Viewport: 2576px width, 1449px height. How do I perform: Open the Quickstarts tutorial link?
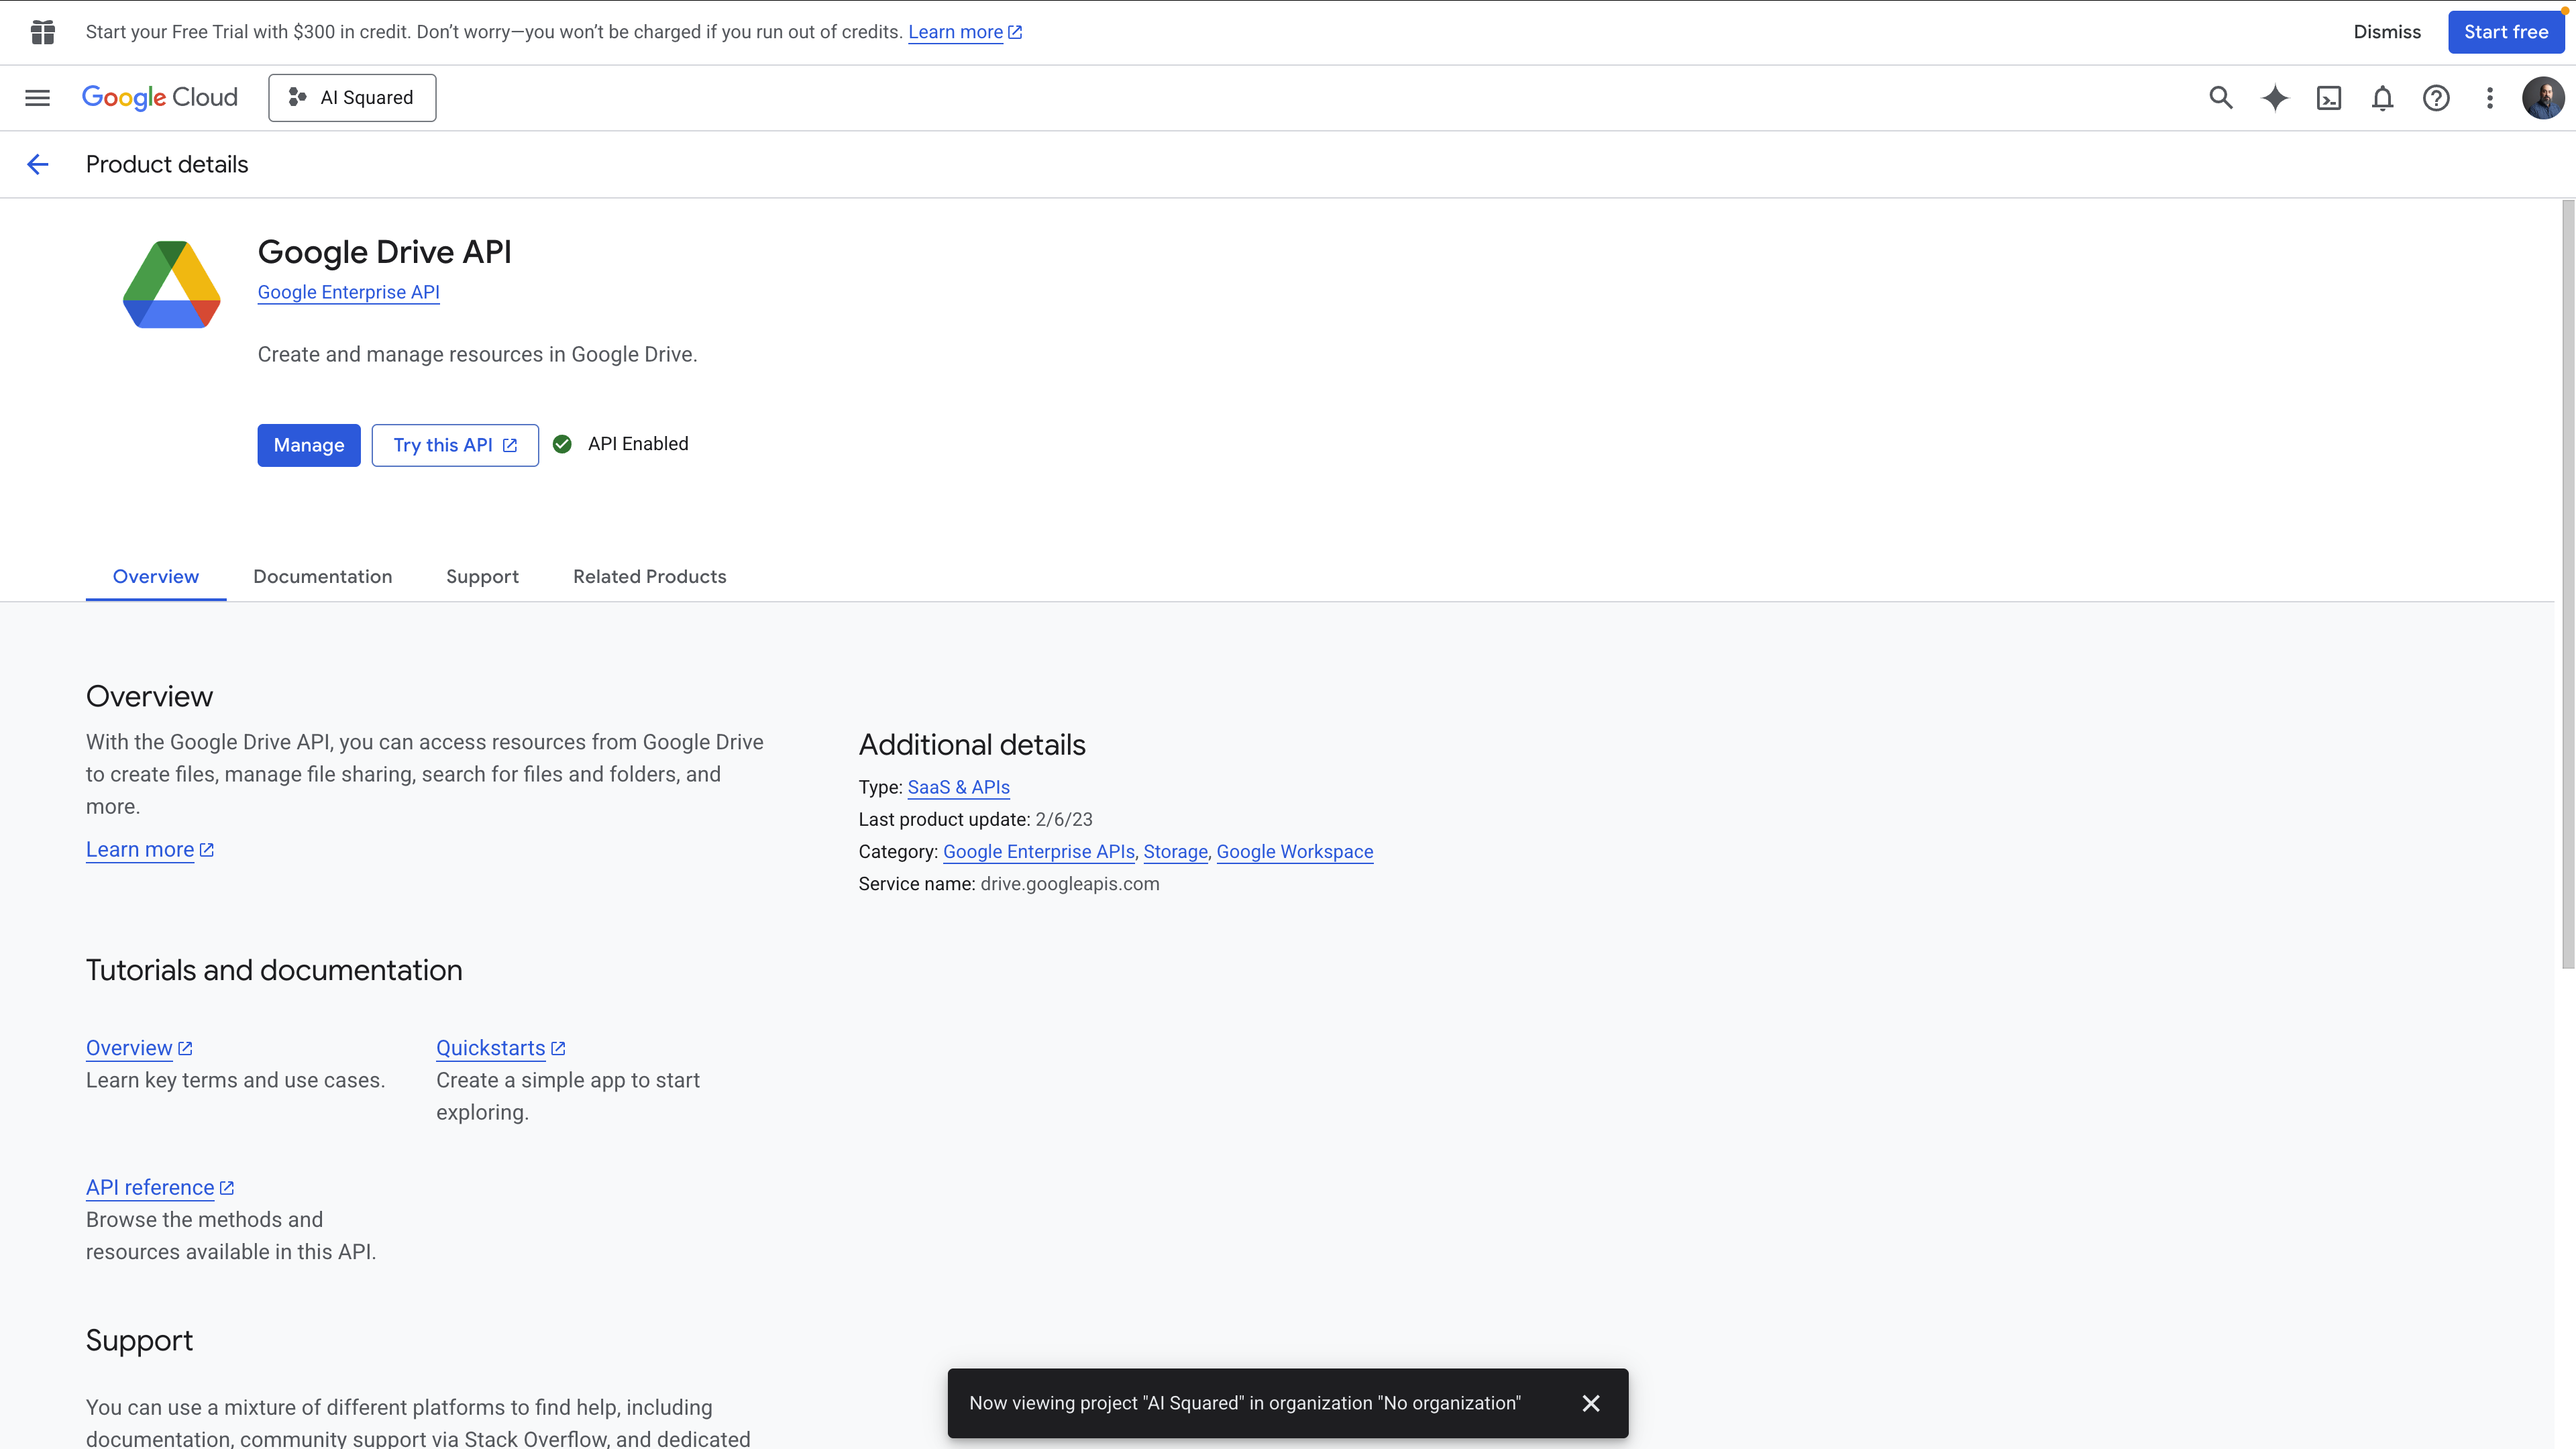point(501,1048)
